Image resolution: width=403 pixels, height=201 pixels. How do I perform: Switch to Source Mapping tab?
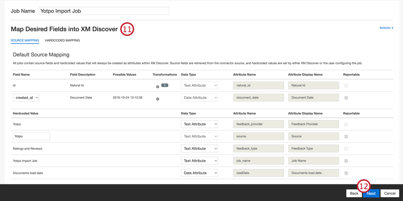click(25, 40)
